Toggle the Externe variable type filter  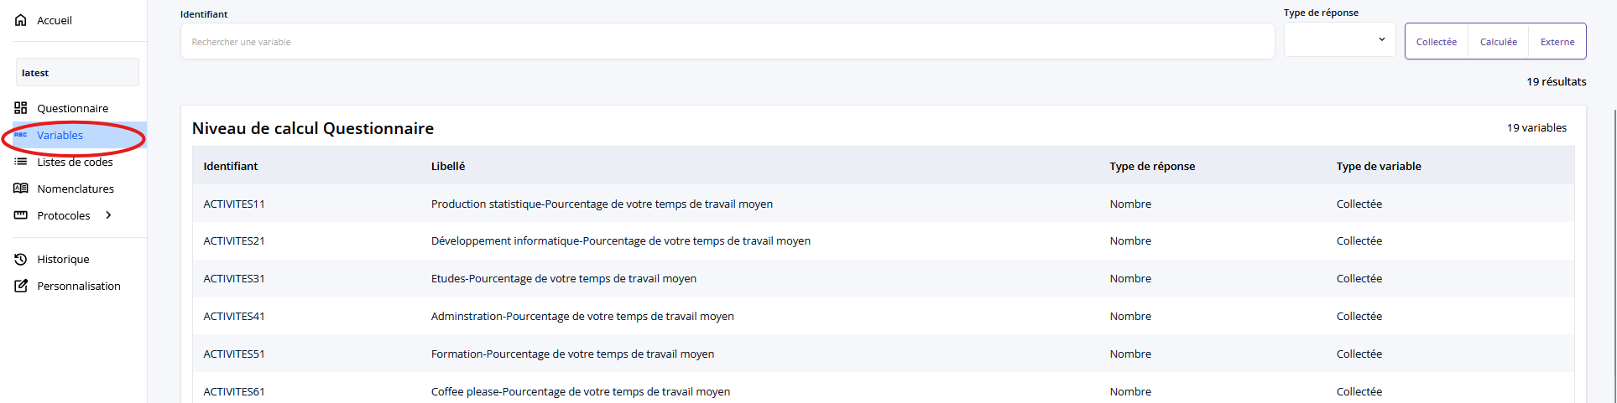(1557, 42)
